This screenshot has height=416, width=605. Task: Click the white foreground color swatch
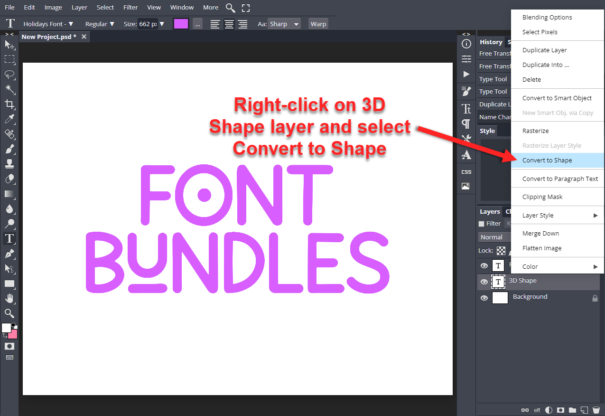(6, 328)
